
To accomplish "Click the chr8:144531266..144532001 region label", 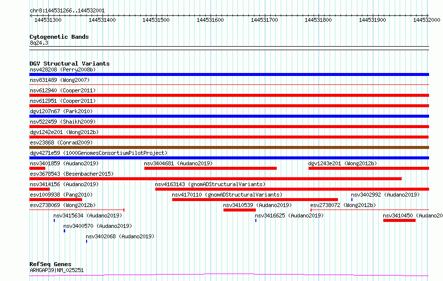I will [67, 10].
